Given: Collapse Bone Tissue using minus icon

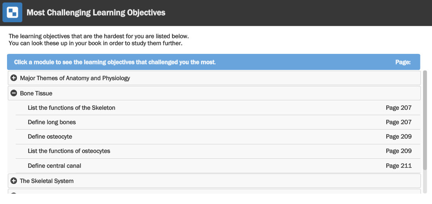Looking at the screenshot, I should [x=14, y=93].
